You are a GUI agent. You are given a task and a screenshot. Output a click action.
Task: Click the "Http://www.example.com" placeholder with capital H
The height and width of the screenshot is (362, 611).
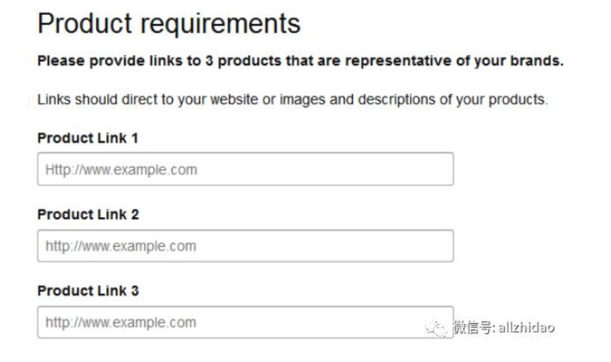(x=121, y=170)
